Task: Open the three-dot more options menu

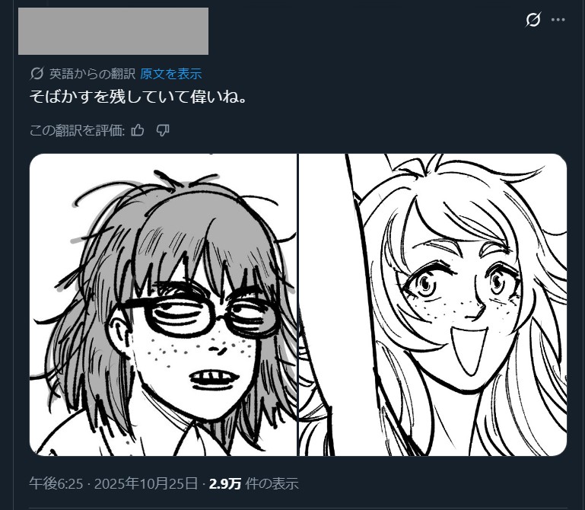Action: point(558,20)
